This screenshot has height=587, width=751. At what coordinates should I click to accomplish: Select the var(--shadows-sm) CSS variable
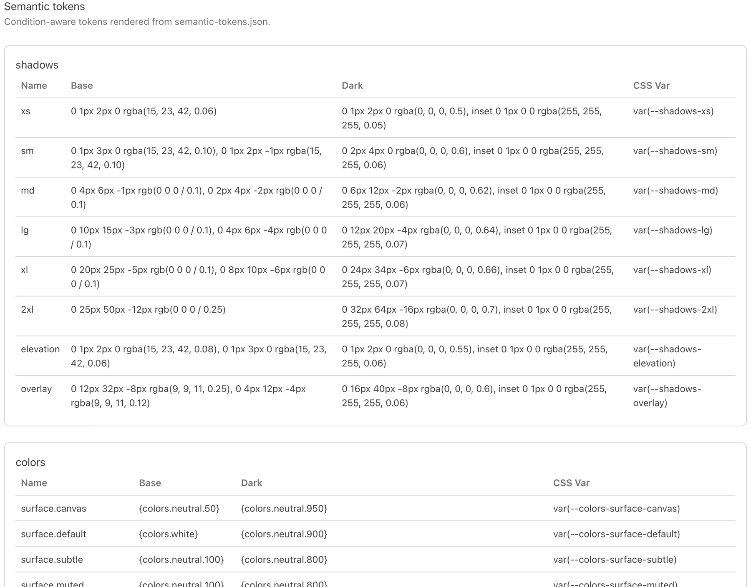pos(675,151)
